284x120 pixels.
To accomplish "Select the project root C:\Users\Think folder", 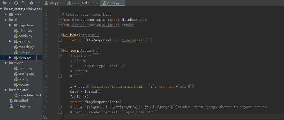I will pyautogui.click(x=25, y=9).
